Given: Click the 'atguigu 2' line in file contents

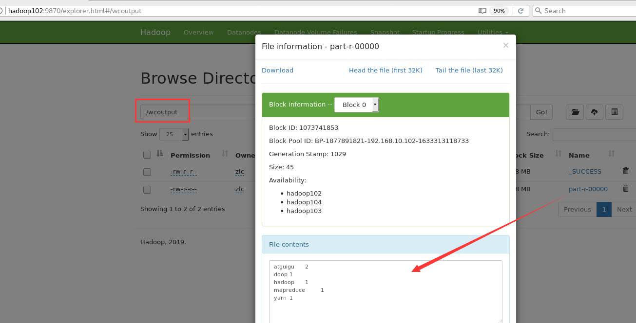Looking at the screenshot, I should coord(291,267).
